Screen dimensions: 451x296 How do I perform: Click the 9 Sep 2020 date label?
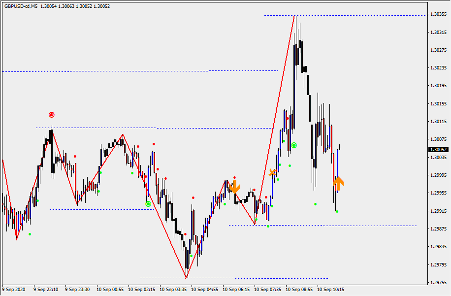14,290
